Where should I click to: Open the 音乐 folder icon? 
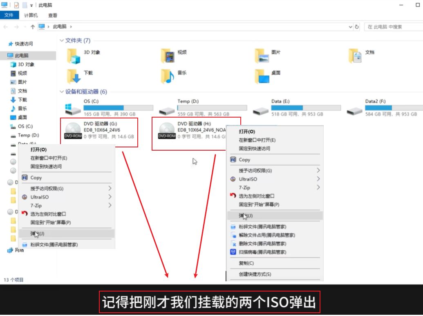(168, 76)
